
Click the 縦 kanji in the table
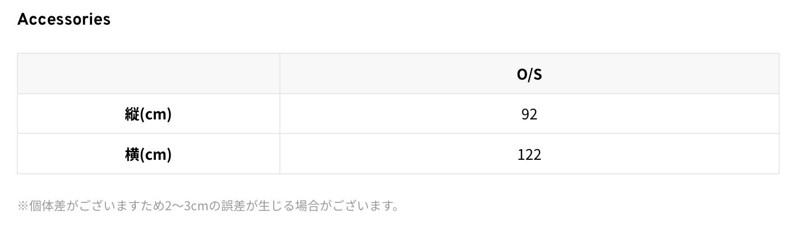point(131,114)
